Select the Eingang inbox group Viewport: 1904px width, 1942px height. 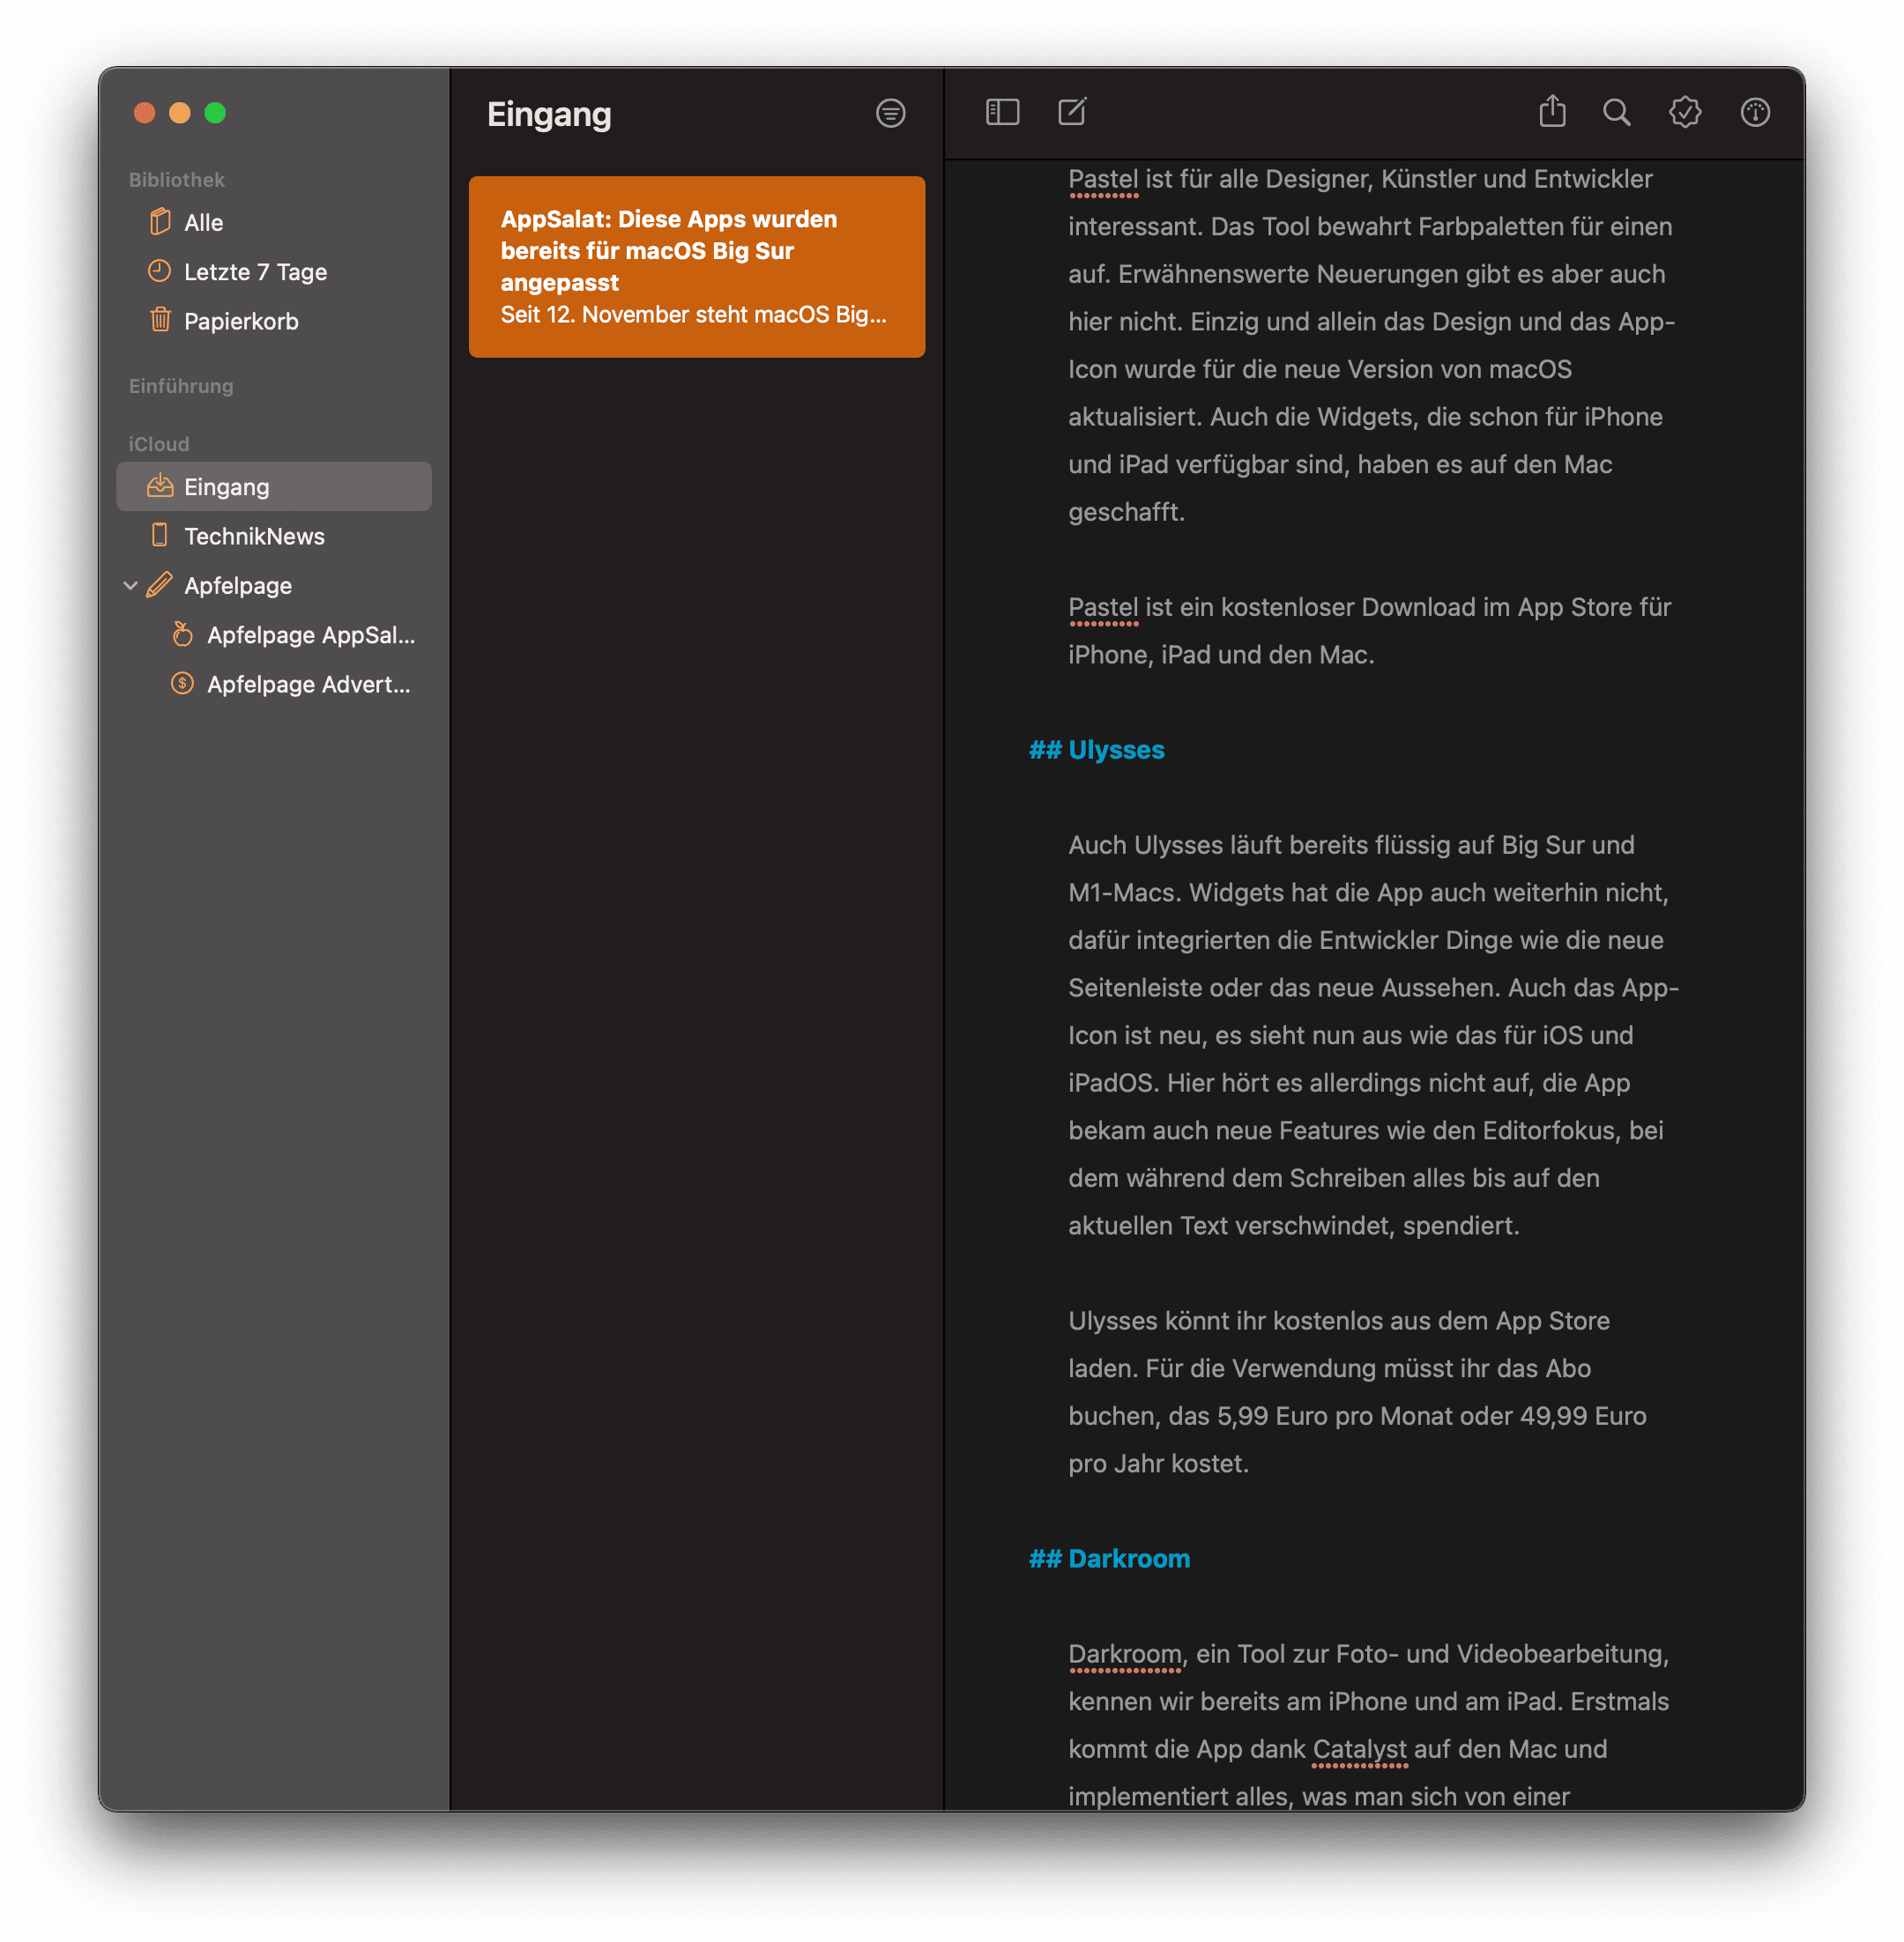pyautogui.click(x=227, y=486)
